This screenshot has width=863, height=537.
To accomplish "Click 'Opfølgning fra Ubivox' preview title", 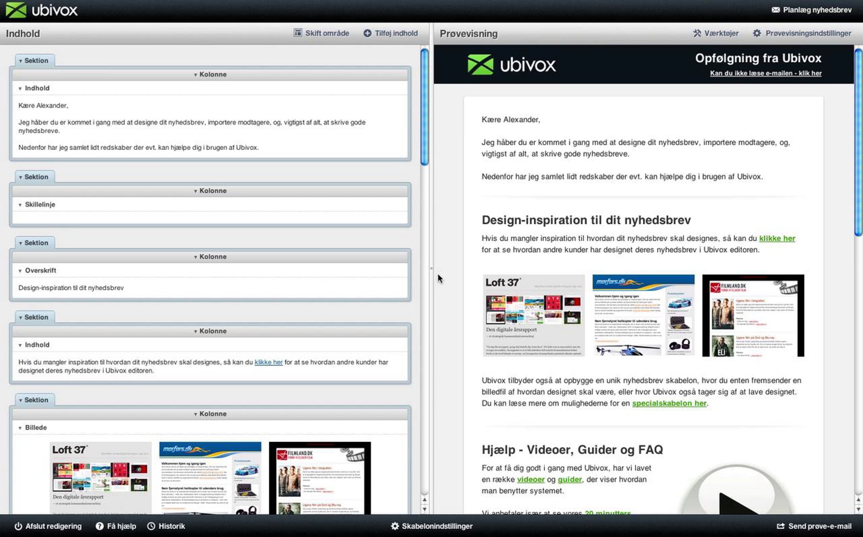I will [758, 58].
